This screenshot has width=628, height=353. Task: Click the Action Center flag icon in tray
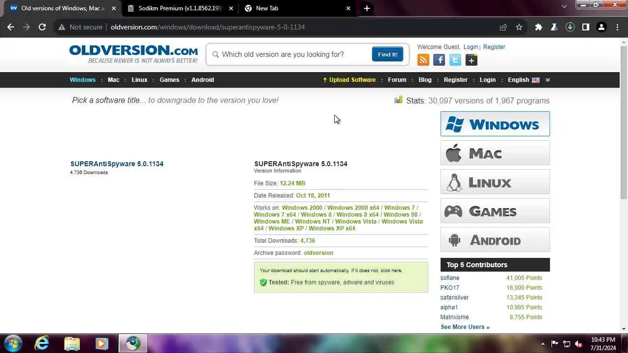(555, 344)
